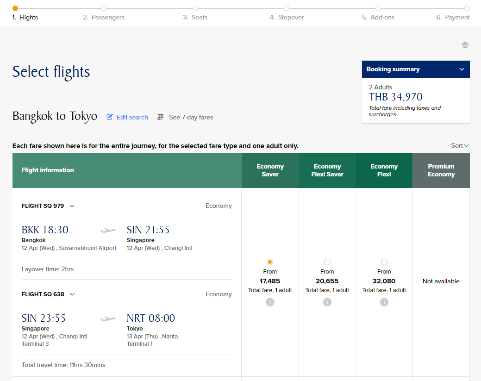This screenshot has width=481, height=381.
Task: Click the BKK 18:30 departure time
Action: coord(45,230)
